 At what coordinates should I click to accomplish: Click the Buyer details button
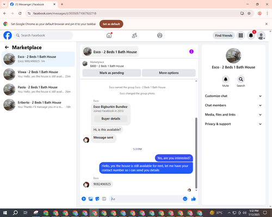tap(111, 119)
